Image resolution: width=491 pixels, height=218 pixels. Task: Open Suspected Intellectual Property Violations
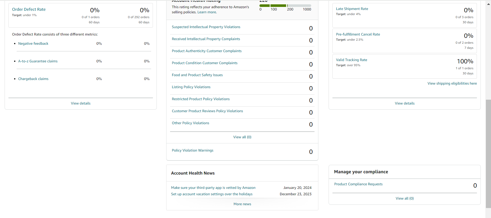[x=206, y=27]
